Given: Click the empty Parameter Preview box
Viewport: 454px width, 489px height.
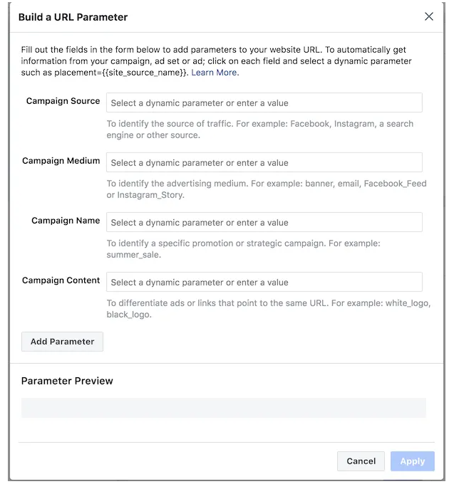Looking at the screenshot, I should click(224, 408).
